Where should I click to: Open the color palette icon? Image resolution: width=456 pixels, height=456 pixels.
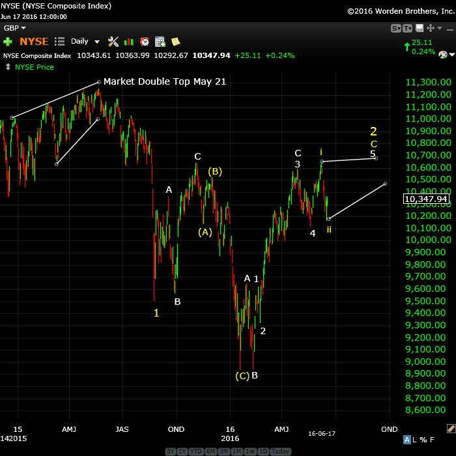point(442,54)
